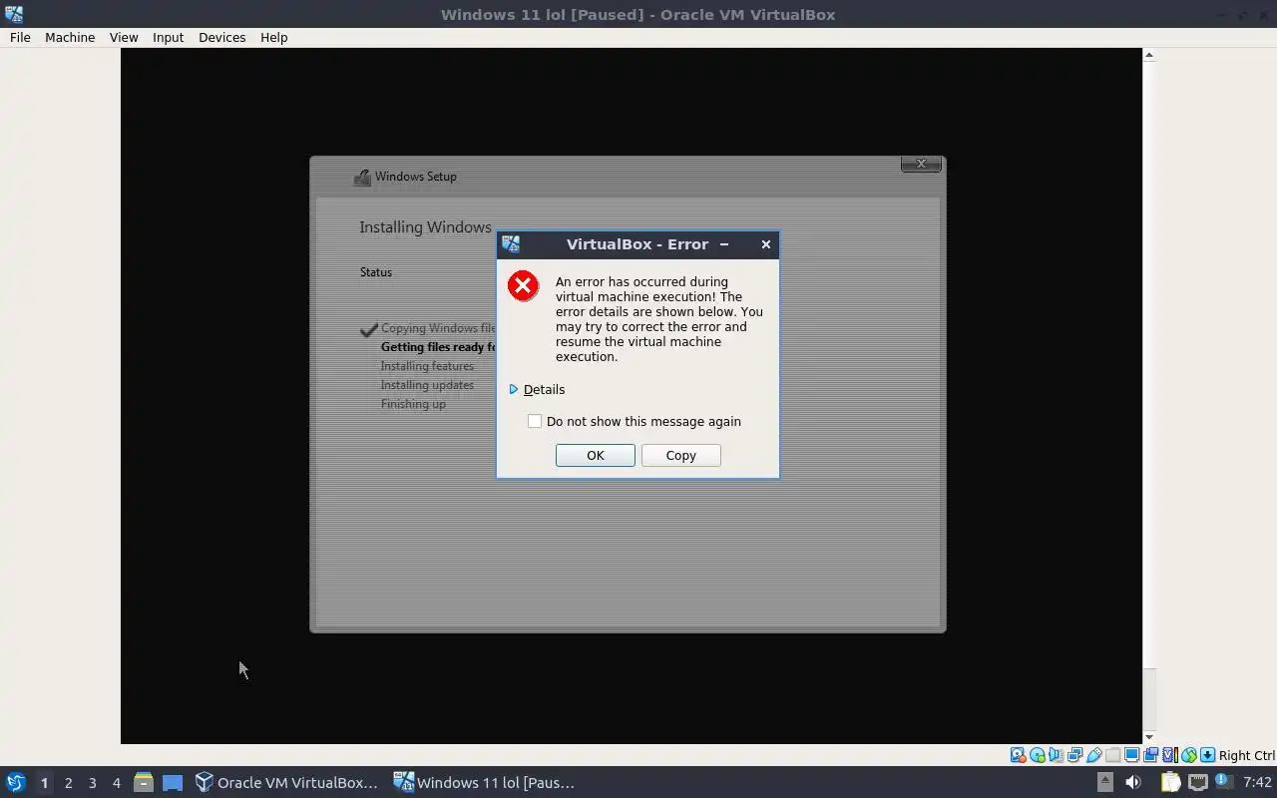
Task: Click the hard disk activity status icon
Action: [1019, 755]
